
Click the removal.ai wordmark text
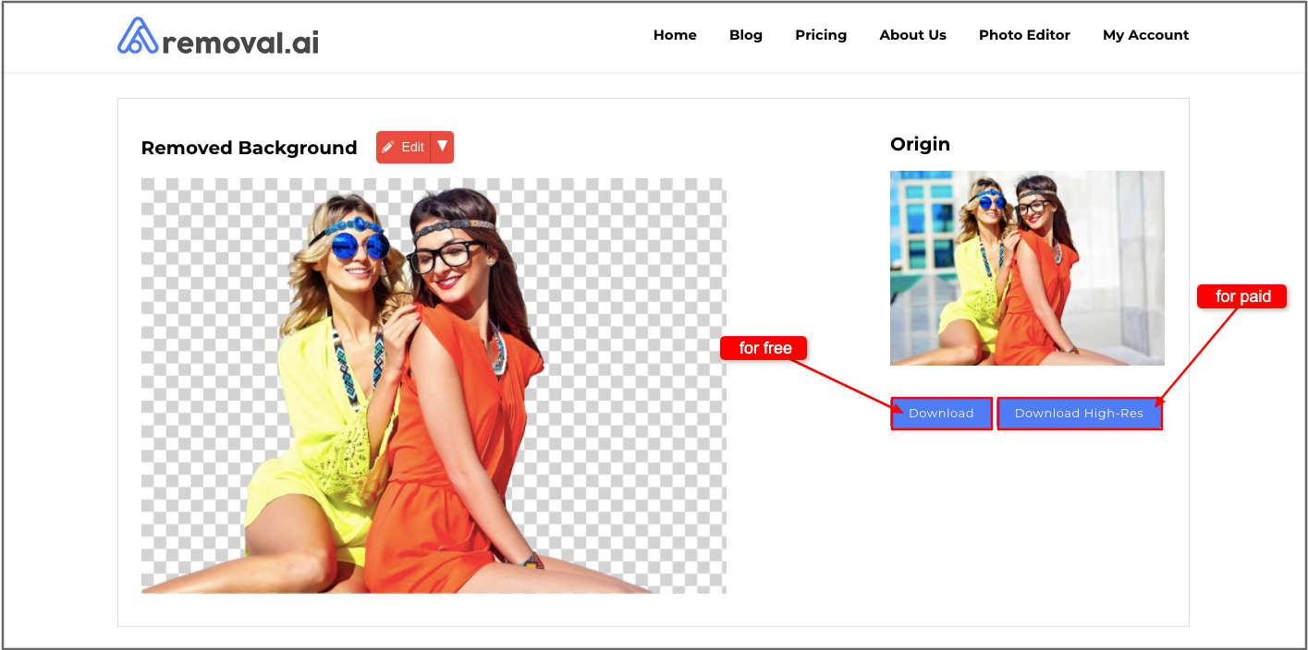click(x=240, y=41)
